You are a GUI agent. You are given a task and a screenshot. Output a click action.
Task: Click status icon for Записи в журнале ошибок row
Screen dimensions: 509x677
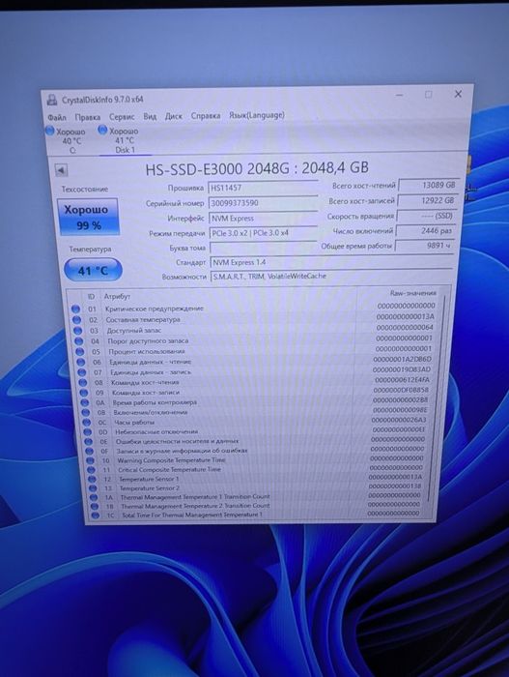(x=90, y=452)
